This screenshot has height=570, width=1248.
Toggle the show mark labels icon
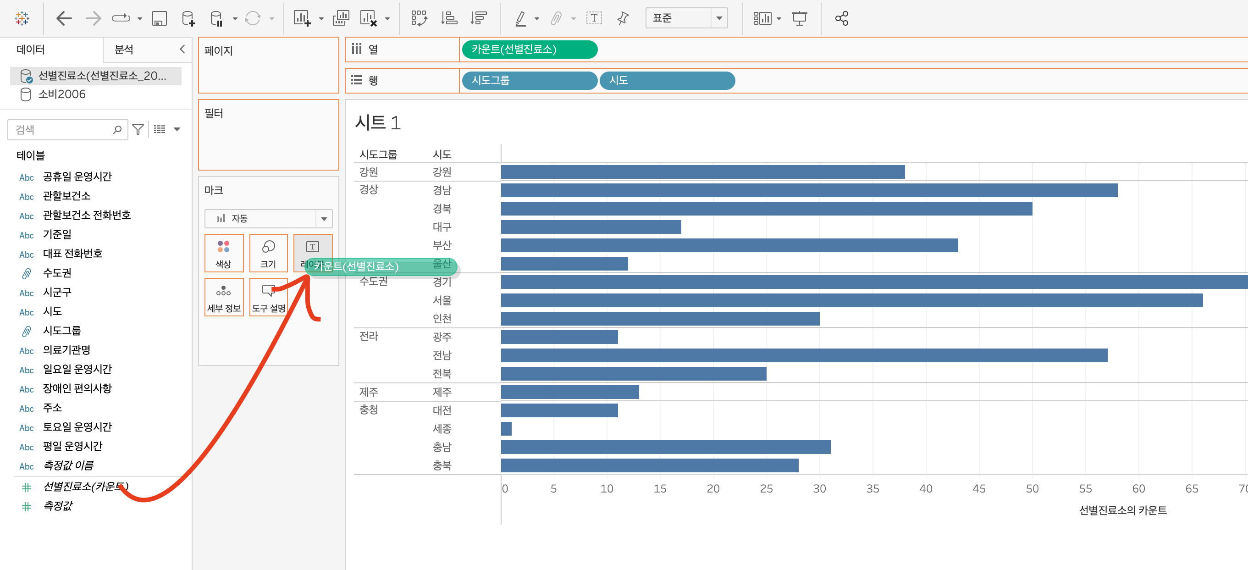pos(594,18)
